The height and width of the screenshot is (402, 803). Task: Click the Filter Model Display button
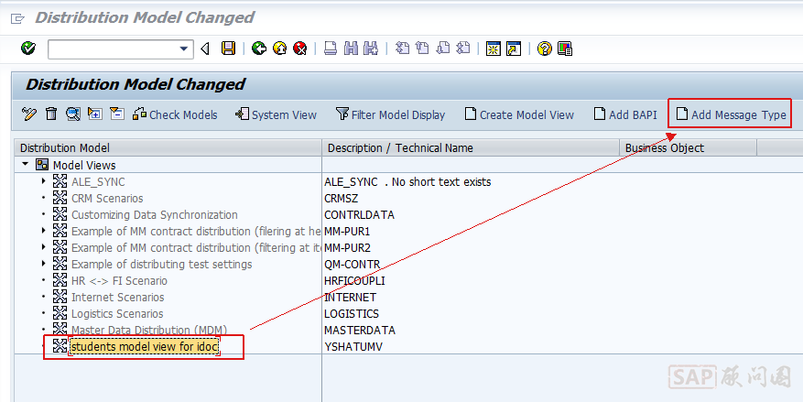pos(390,114)
